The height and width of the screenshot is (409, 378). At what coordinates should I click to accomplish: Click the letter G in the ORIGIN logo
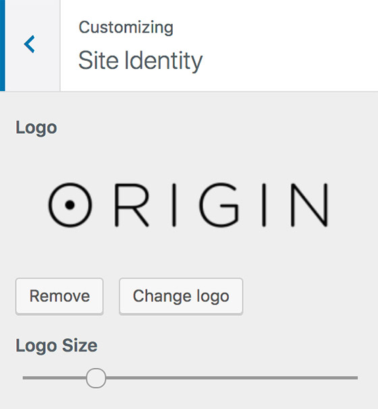[219, 204]
